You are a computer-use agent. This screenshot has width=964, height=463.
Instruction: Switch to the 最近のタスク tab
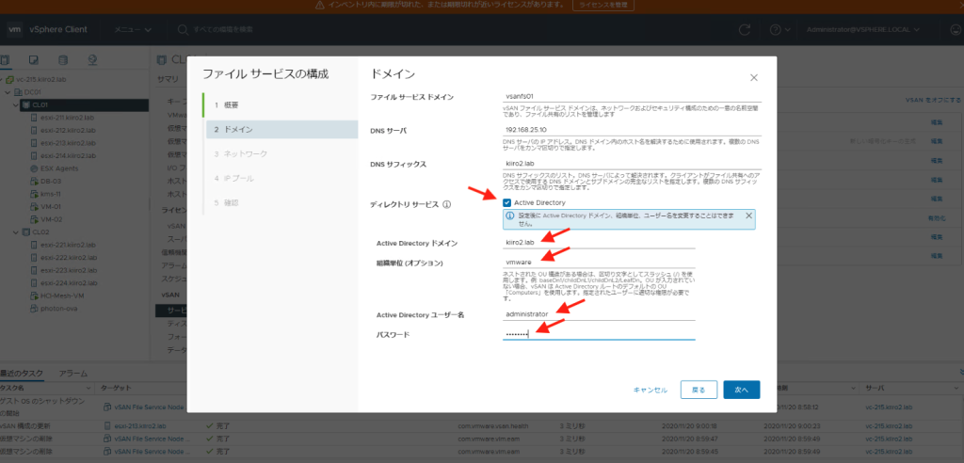22,374
